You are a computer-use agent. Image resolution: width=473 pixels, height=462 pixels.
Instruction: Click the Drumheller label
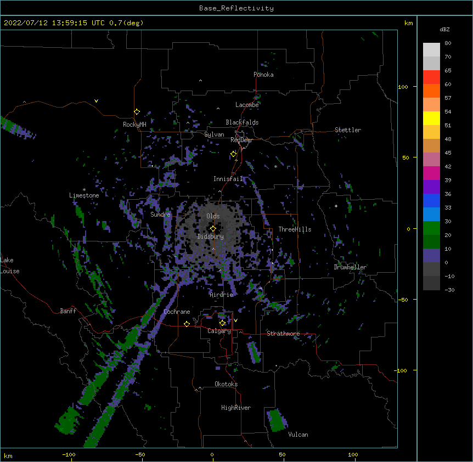click(x=350, y=267)
